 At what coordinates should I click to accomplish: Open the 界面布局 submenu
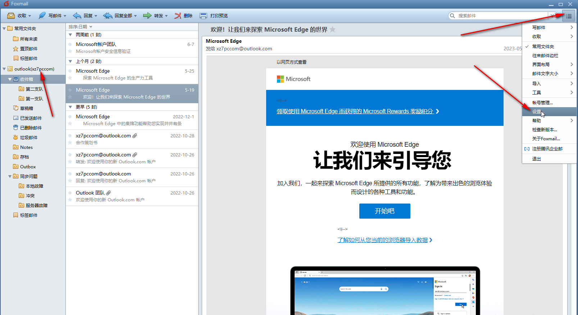(549, 64)
